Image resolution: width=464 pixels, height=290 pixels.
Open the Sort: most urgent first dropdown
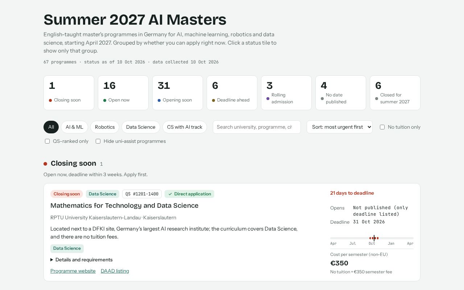click(340, 127)
